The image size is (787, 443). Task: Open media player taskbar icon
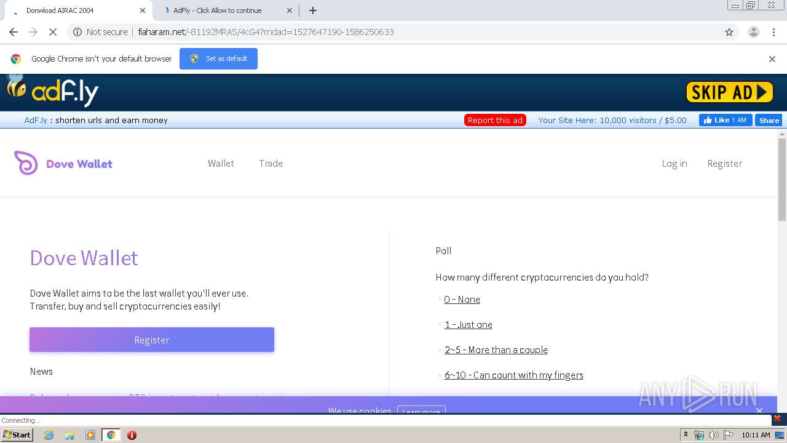coord(90,435)
